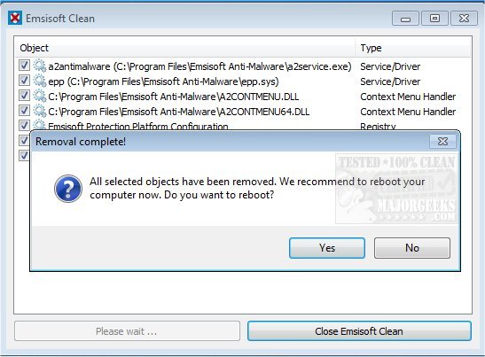Toggle the epp driver checkbox
The image size is (485, 357).
point(24,81)
